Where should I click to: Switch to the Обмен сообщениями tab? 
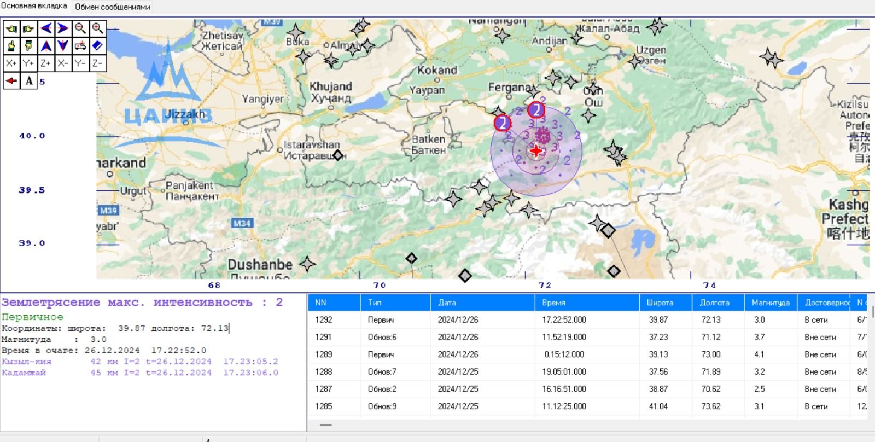point(112,7)
